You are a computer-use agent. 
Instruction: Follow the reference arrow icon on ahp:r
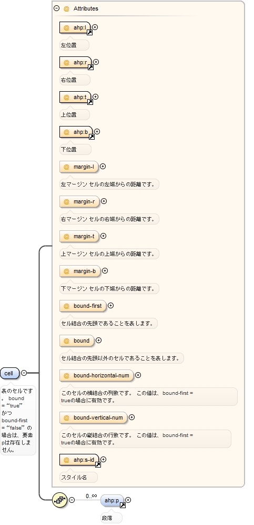[x=90, y=67]
